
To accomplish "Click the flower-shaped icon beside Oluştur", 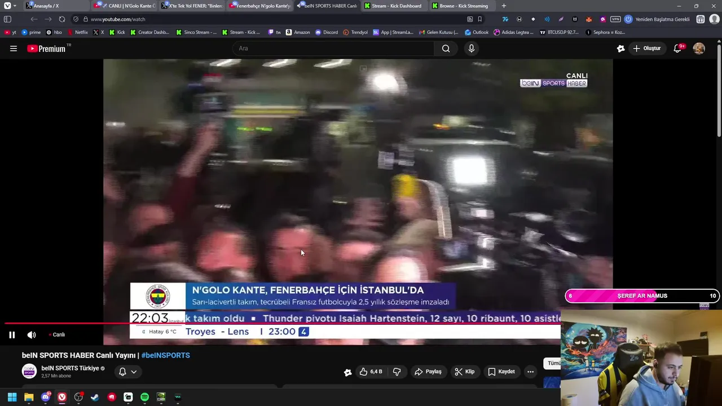I will coord(620,48).
